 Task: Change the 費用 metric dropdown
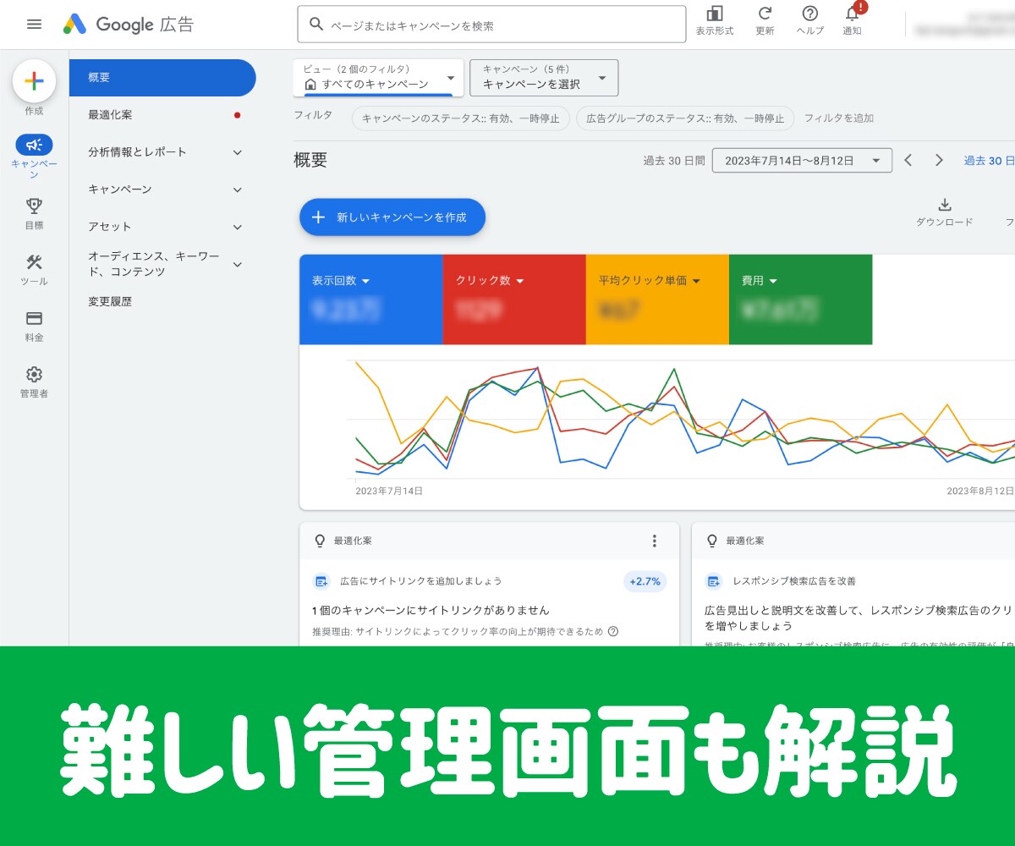760,281
